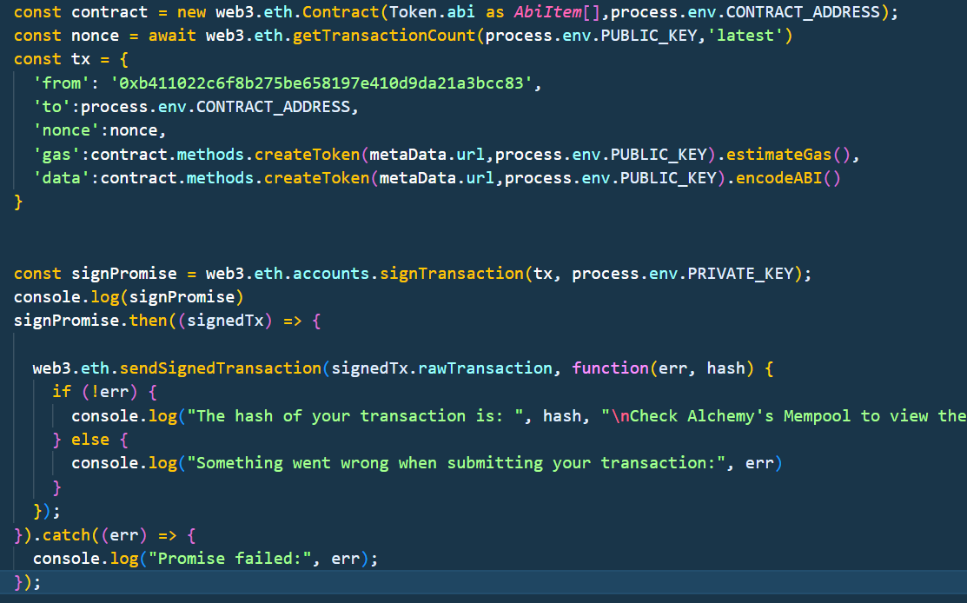This screenshot has height=603, width=967.
Task: Click the 'to' property key
Action: point(52,107)
